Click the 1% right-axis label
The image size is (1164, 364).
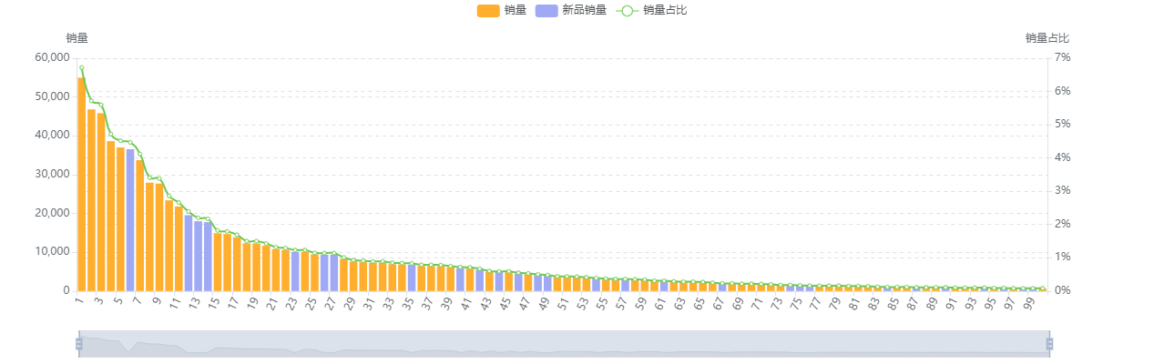(1063, 258)
